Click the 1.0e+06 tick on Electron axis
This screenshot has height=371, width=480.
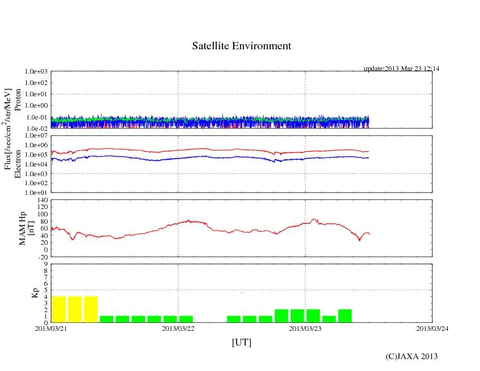[36, 145]
